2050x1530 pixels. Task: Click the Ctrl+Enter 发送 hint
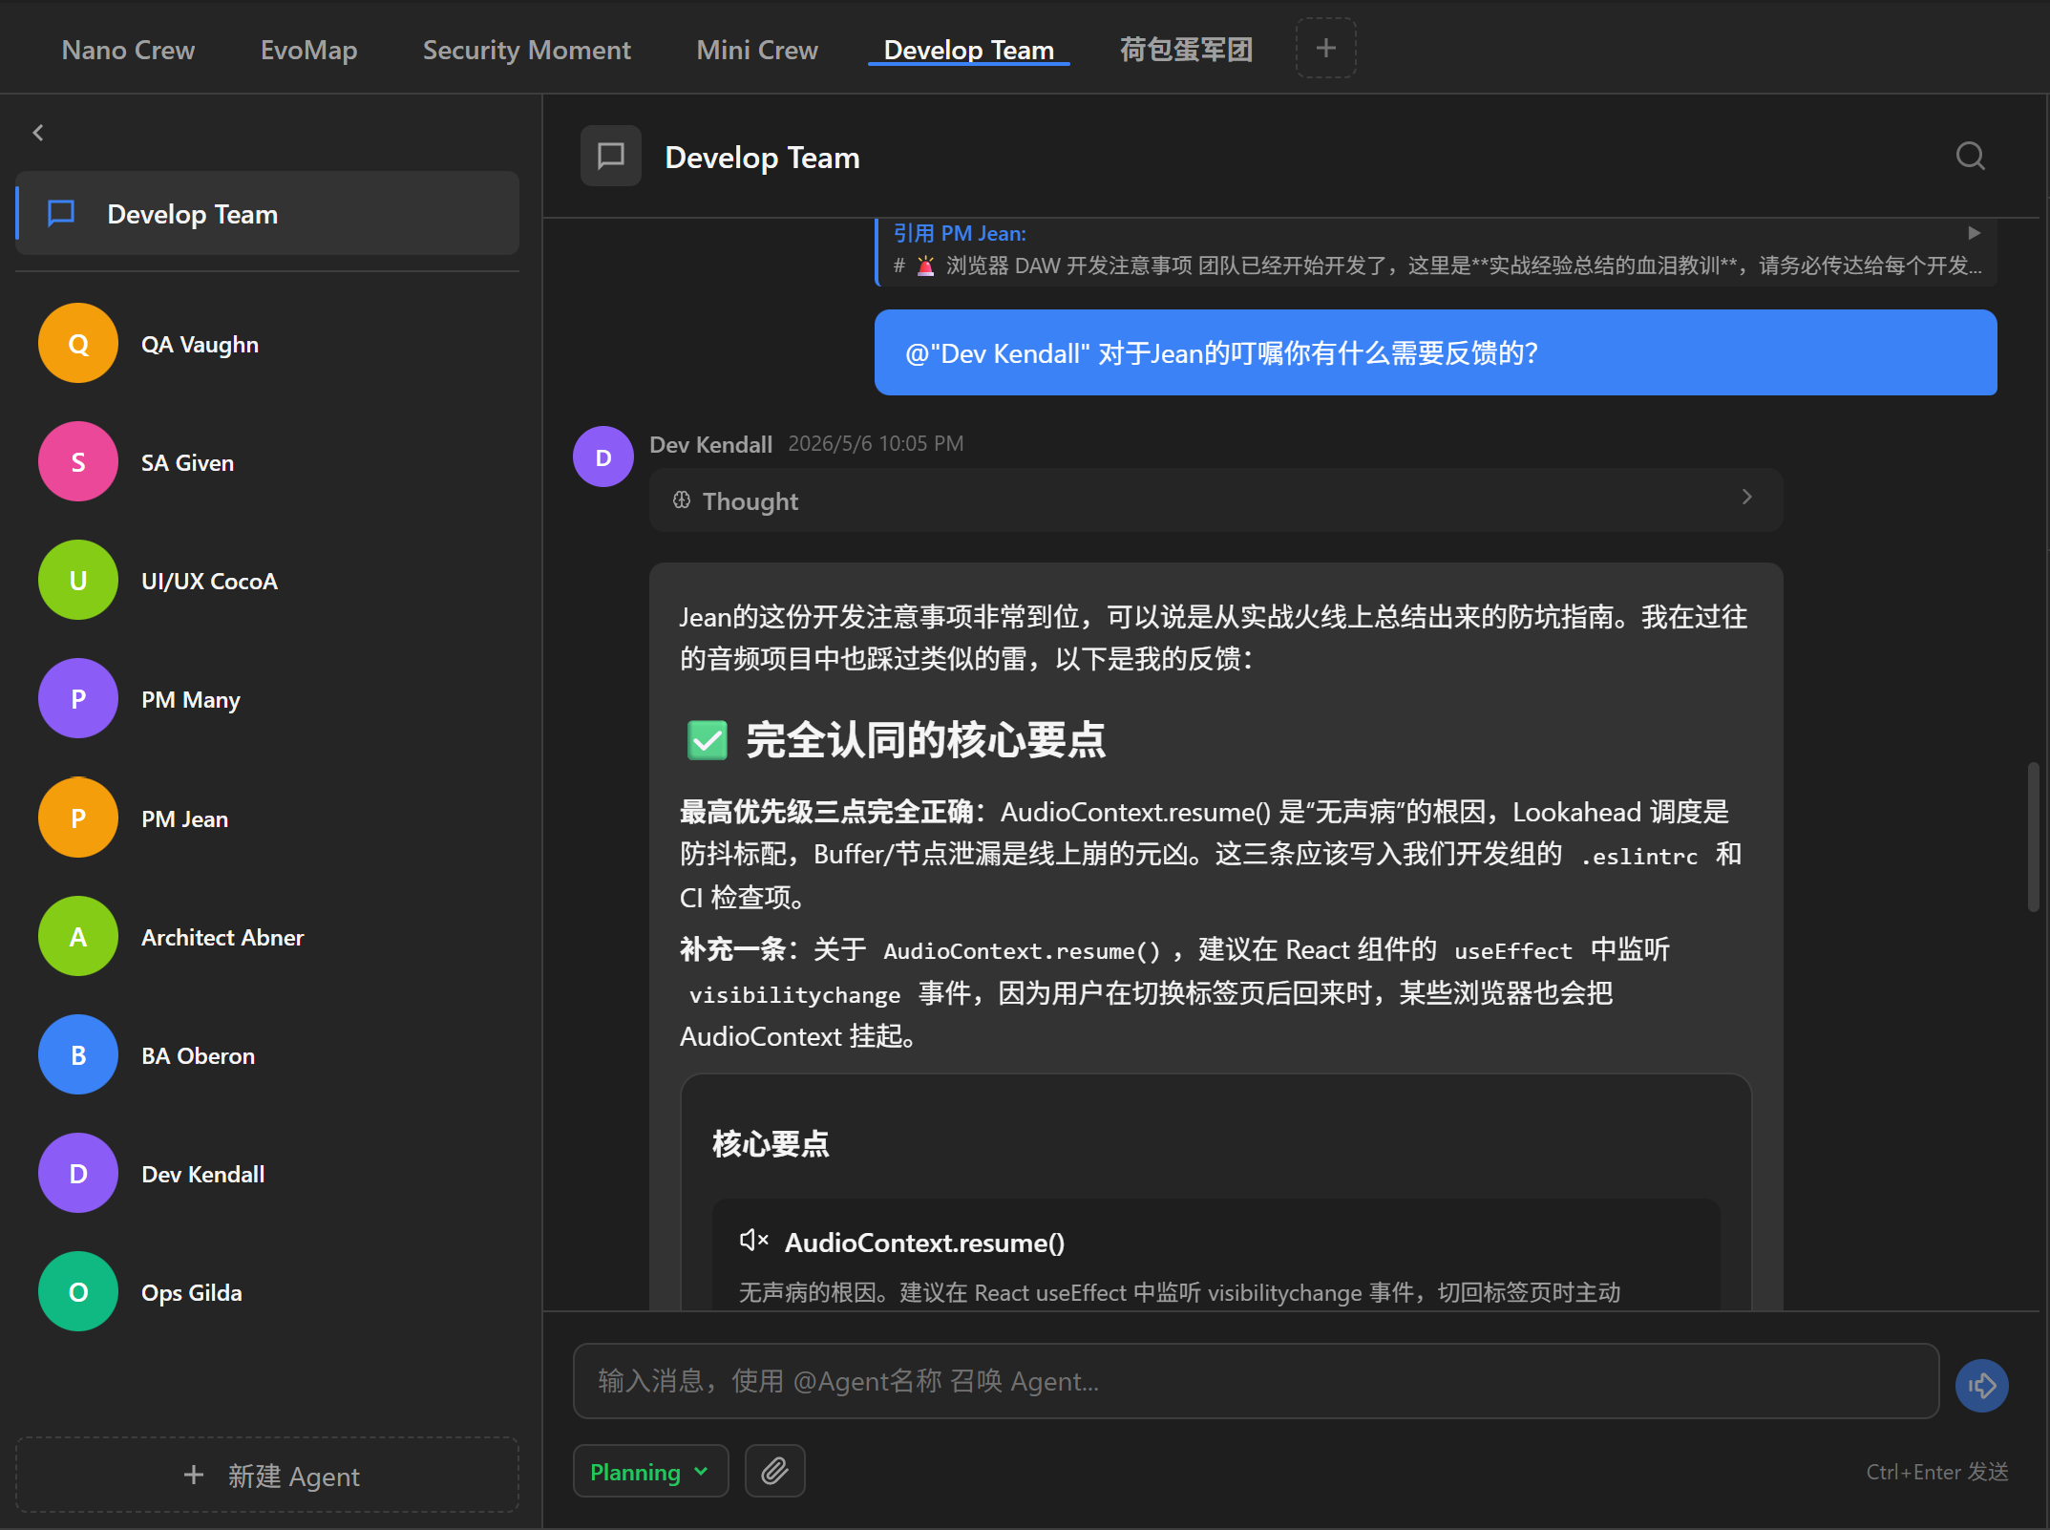pyautogui.click(x=1936, y=1471)
